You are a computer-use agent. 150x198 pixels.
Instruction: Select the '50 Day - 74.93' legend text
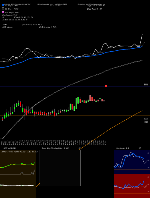pyautogui.click(x=12, y=9)
